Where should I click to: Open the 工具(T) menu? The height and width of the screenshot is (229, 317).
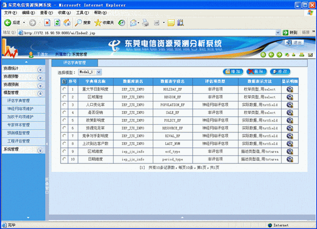coord(82,12)
